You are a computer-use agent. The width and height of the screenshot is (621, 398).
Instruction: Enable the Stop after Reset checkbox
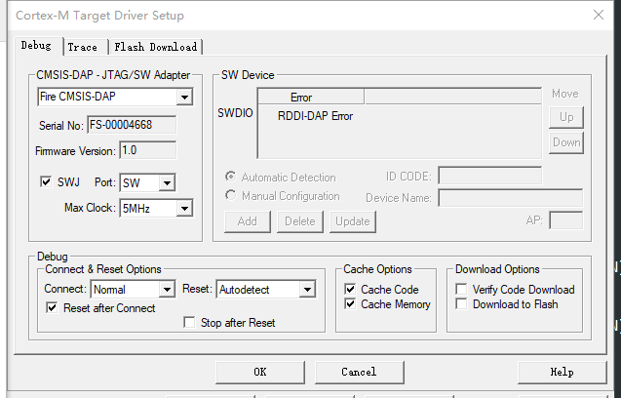pyautogui.click(x=190, y=323)
